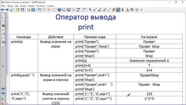Image resolution: width=186 pixels, height=105 pixels.
Task: Insert a table from the toolbar
Action: (x=84, y=10)
